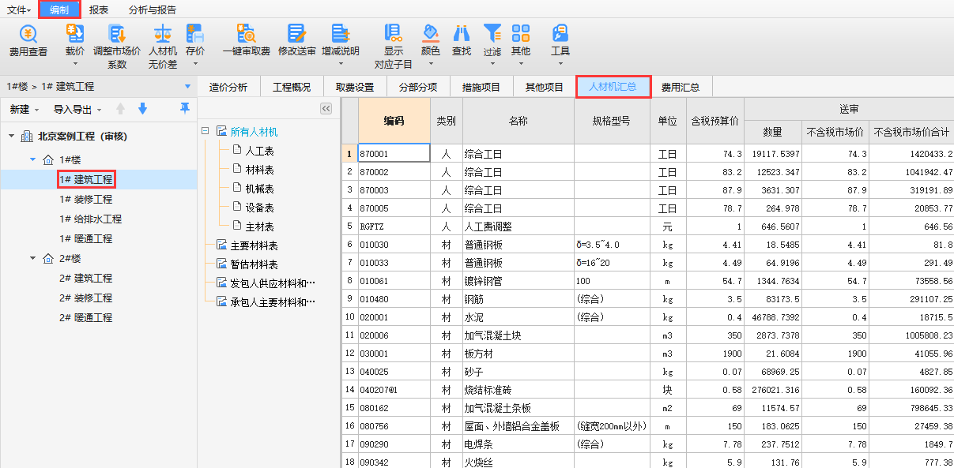Click the 调整市场价系数 toolbar icon
The height and width of the screenshot is (468, 954).
coord(117,35)
